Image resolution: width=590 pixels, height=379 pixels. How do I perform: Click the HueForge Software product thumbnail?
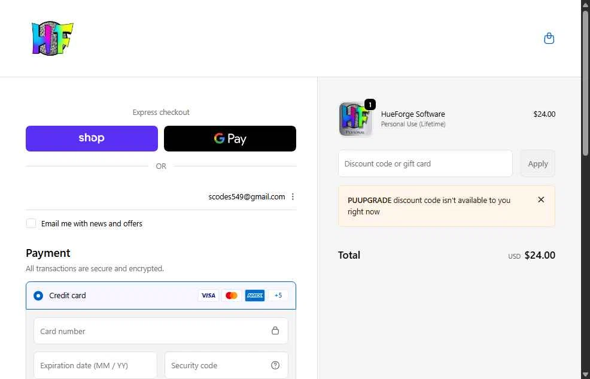coord(355,119)
